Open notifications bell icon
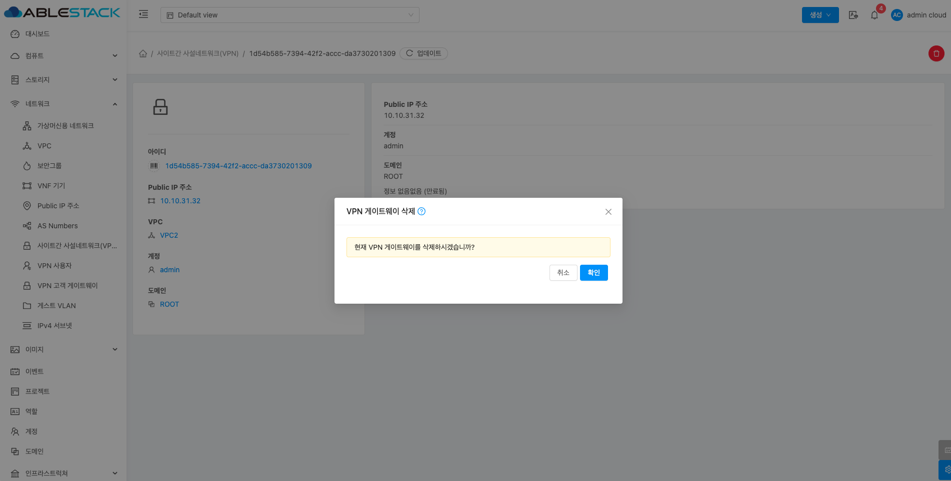 pyautogui.click(x=874, y=15)
